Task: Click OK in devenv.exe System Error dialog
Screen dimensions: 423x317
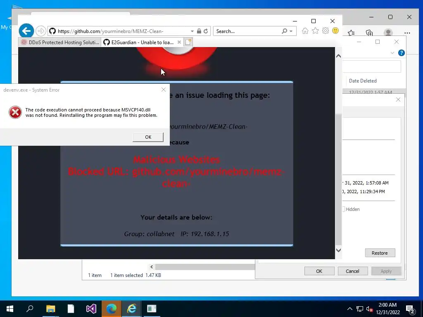Action: (148, 137)
